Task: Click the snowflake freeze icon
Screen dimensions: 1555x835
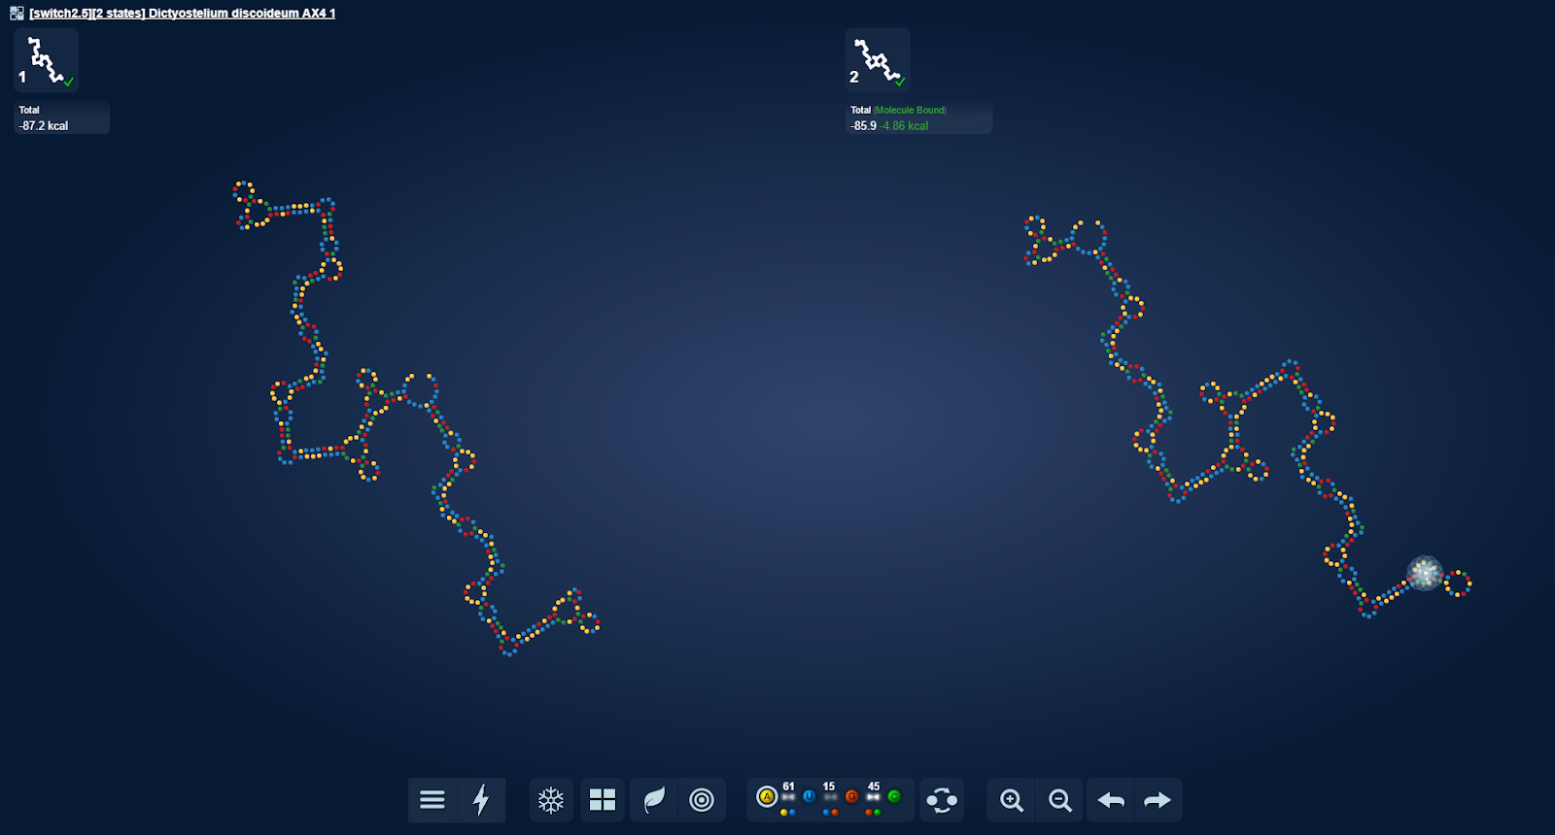Action: tap(551, 800)
